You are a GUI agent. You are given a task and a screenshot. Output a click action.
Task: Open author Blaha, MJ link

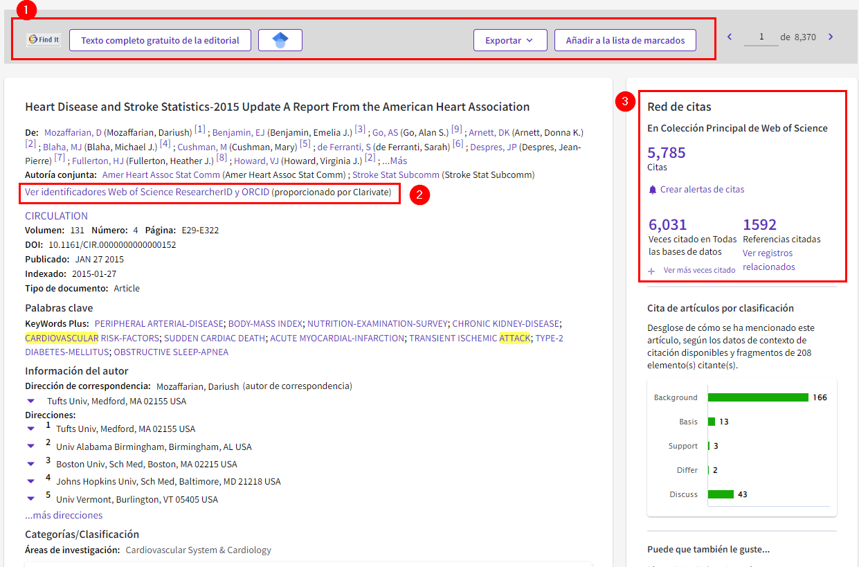coord(62,147)
